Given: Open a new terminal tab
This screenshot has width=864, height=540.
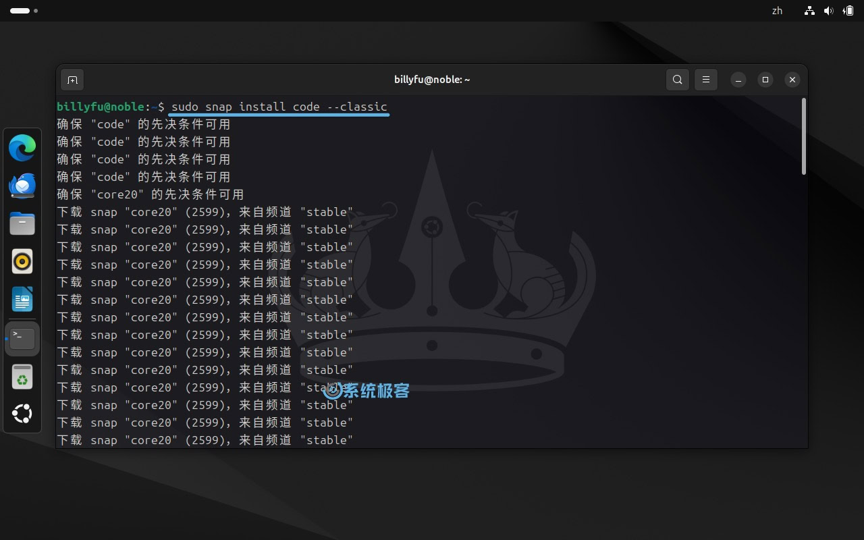Looking at the screenshot, I should [72, 80].
